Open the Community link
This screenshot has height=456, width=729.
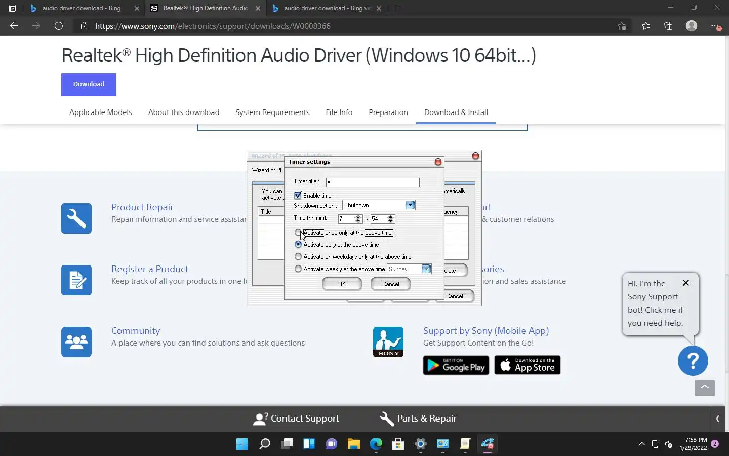coord(136,331)
